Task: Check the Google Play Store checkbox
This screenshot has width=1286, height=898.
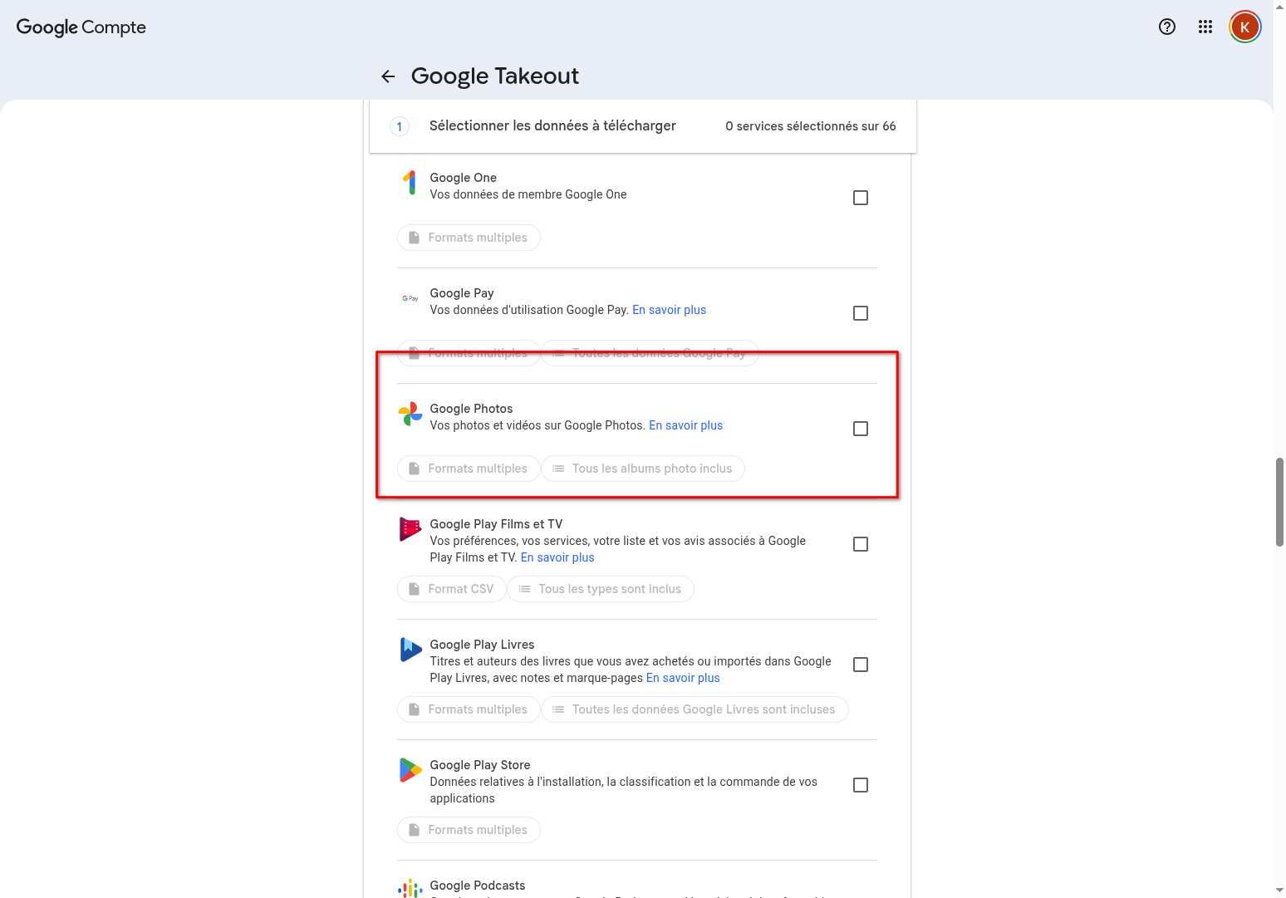Action: click(x=861, y=785)
